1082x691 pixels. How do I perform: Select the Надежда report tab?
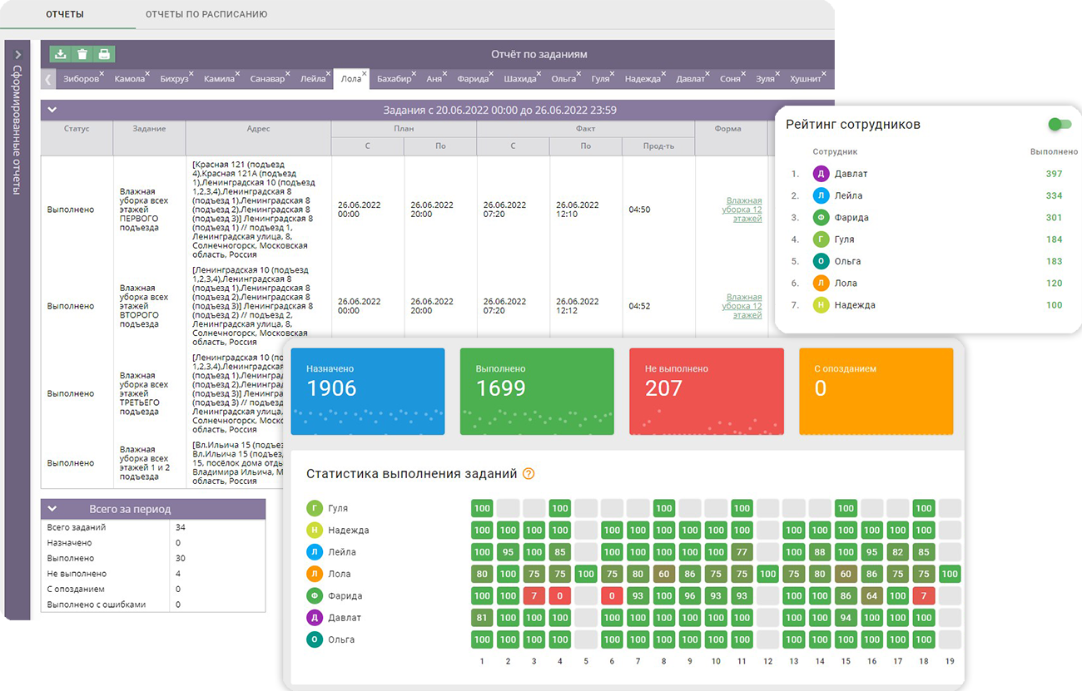[x=642, y=79]
